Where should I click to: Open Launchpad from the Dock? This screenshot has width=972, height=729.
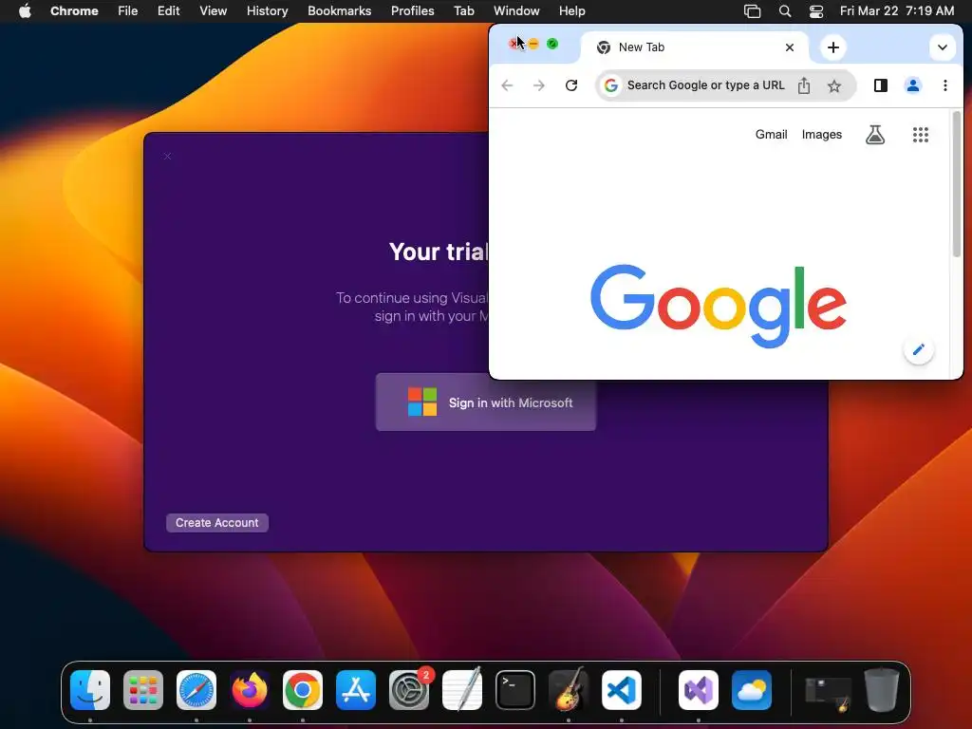[143, 690]
